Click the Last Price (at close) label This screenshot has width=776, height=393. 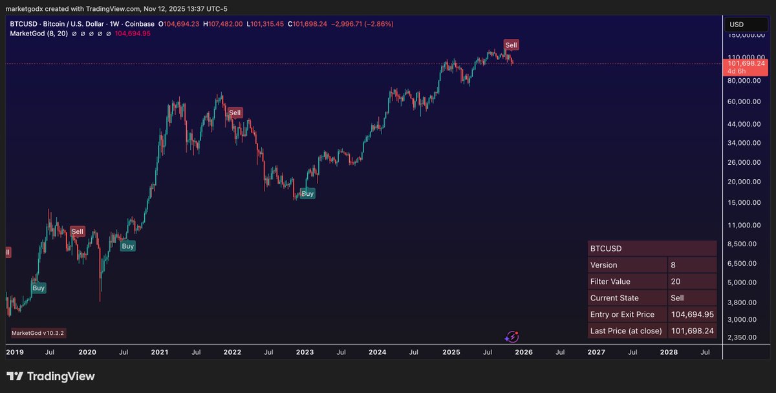[x=627, y=331]
